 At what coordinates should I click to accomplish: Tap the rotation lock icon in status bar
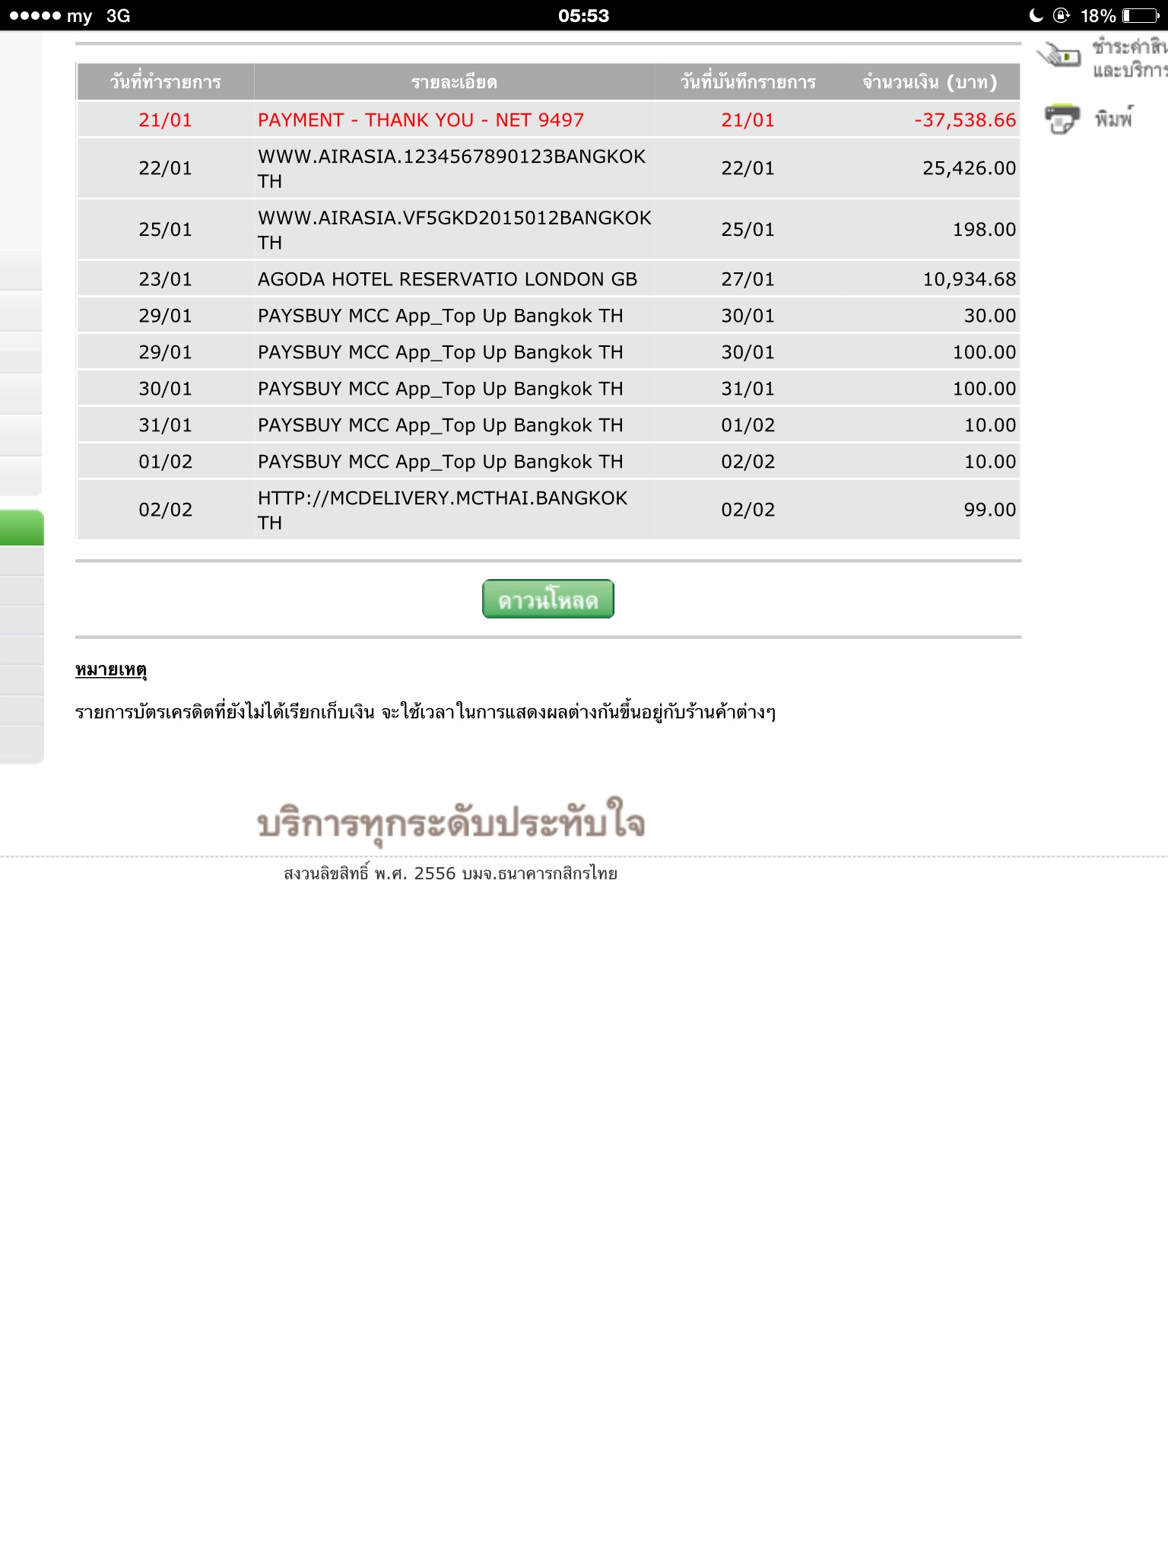(1062, 15)
